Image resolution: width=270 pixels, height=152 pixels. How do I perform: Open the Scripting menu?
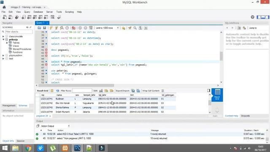[69, 12]
